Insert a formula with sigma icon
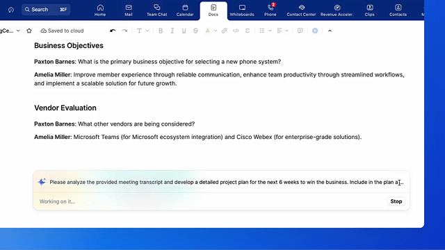The image size is (445, 250). pos(248,31)
